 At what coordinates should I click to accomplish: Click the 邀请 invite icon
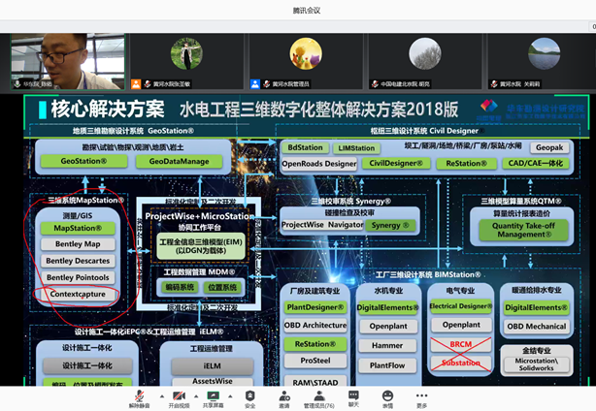coord(283,395)
